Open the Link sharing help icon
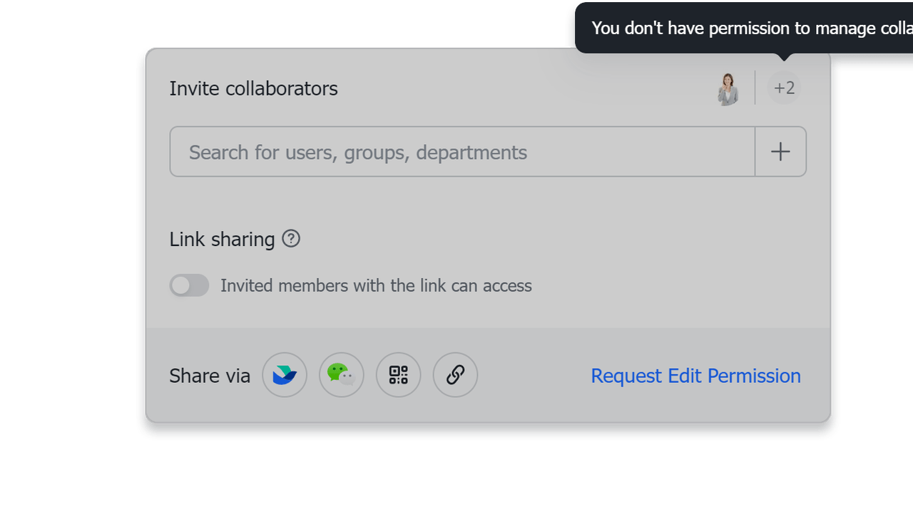The image size is (913, 532). 291,240
